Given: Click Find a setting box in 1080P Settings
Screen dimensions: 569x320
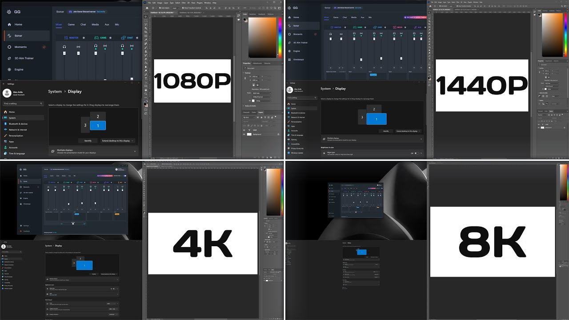Looking at the screenshot, I should click(x=23, y=104).
